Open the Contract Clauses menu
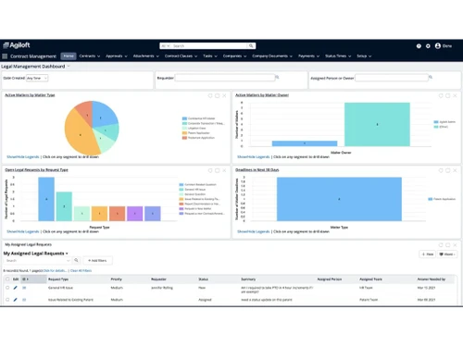The height and width of the screenshot is (347, 463). [181, 56]
